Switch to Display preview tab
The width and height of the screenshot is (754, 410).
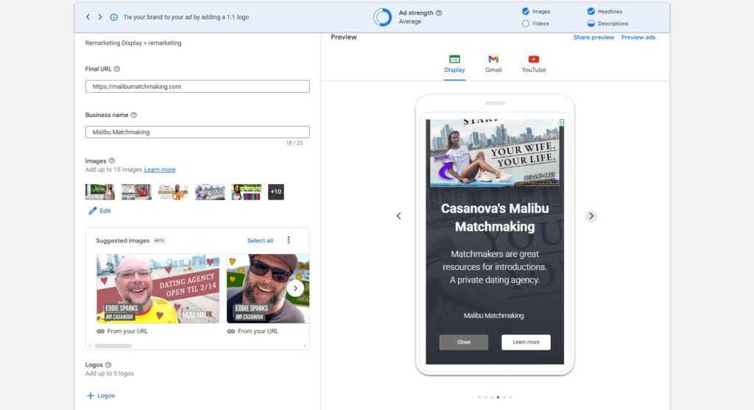454,65
